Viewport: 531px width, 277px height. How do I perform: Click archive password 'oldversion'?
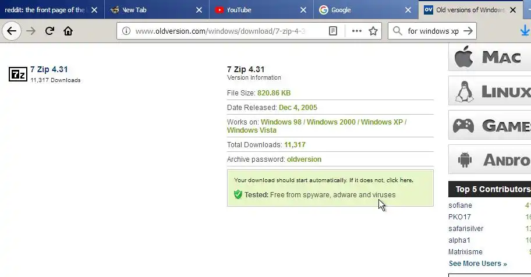click(304, 159)
